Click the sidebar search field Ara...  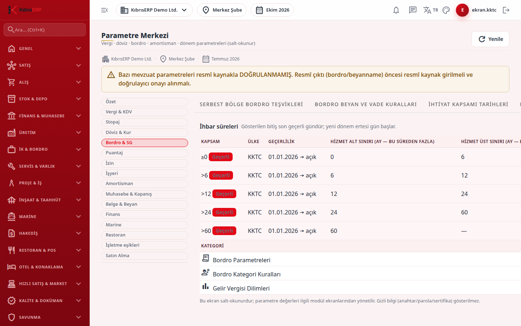point(45,30)
